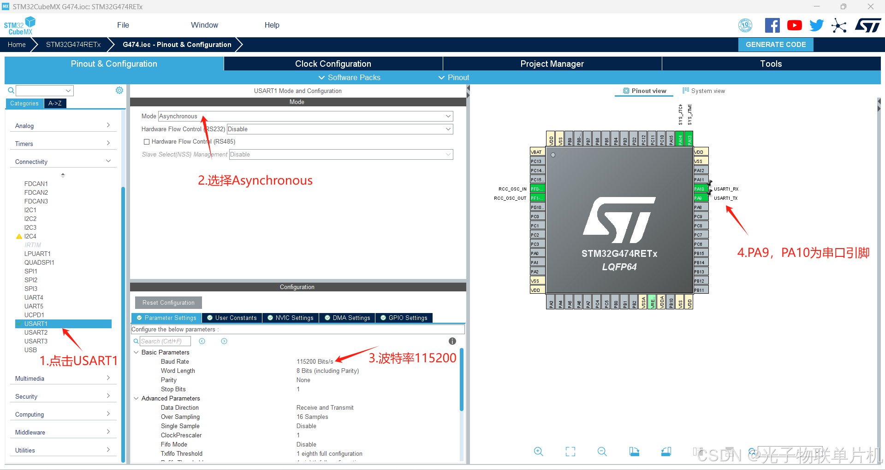Screen dimensions: 885x470
Task: Collapse the Advanced Parameters group
Action: (x=136, y=398)
